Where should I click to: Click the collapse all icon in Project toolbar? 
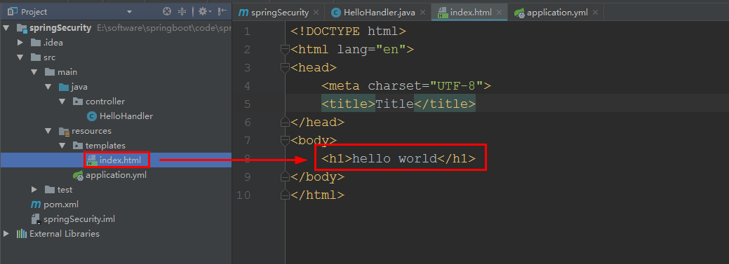tap(182, 12)
